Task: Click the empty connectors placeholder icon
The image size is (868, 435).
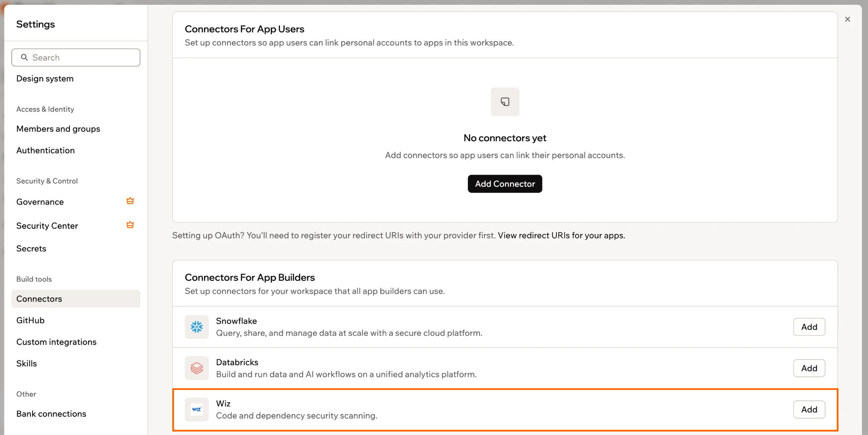Action: pyautogui.click(x=505, y=102)
